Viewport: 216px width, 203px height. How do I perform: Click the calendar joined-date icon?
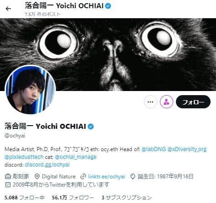click(8, 184)
